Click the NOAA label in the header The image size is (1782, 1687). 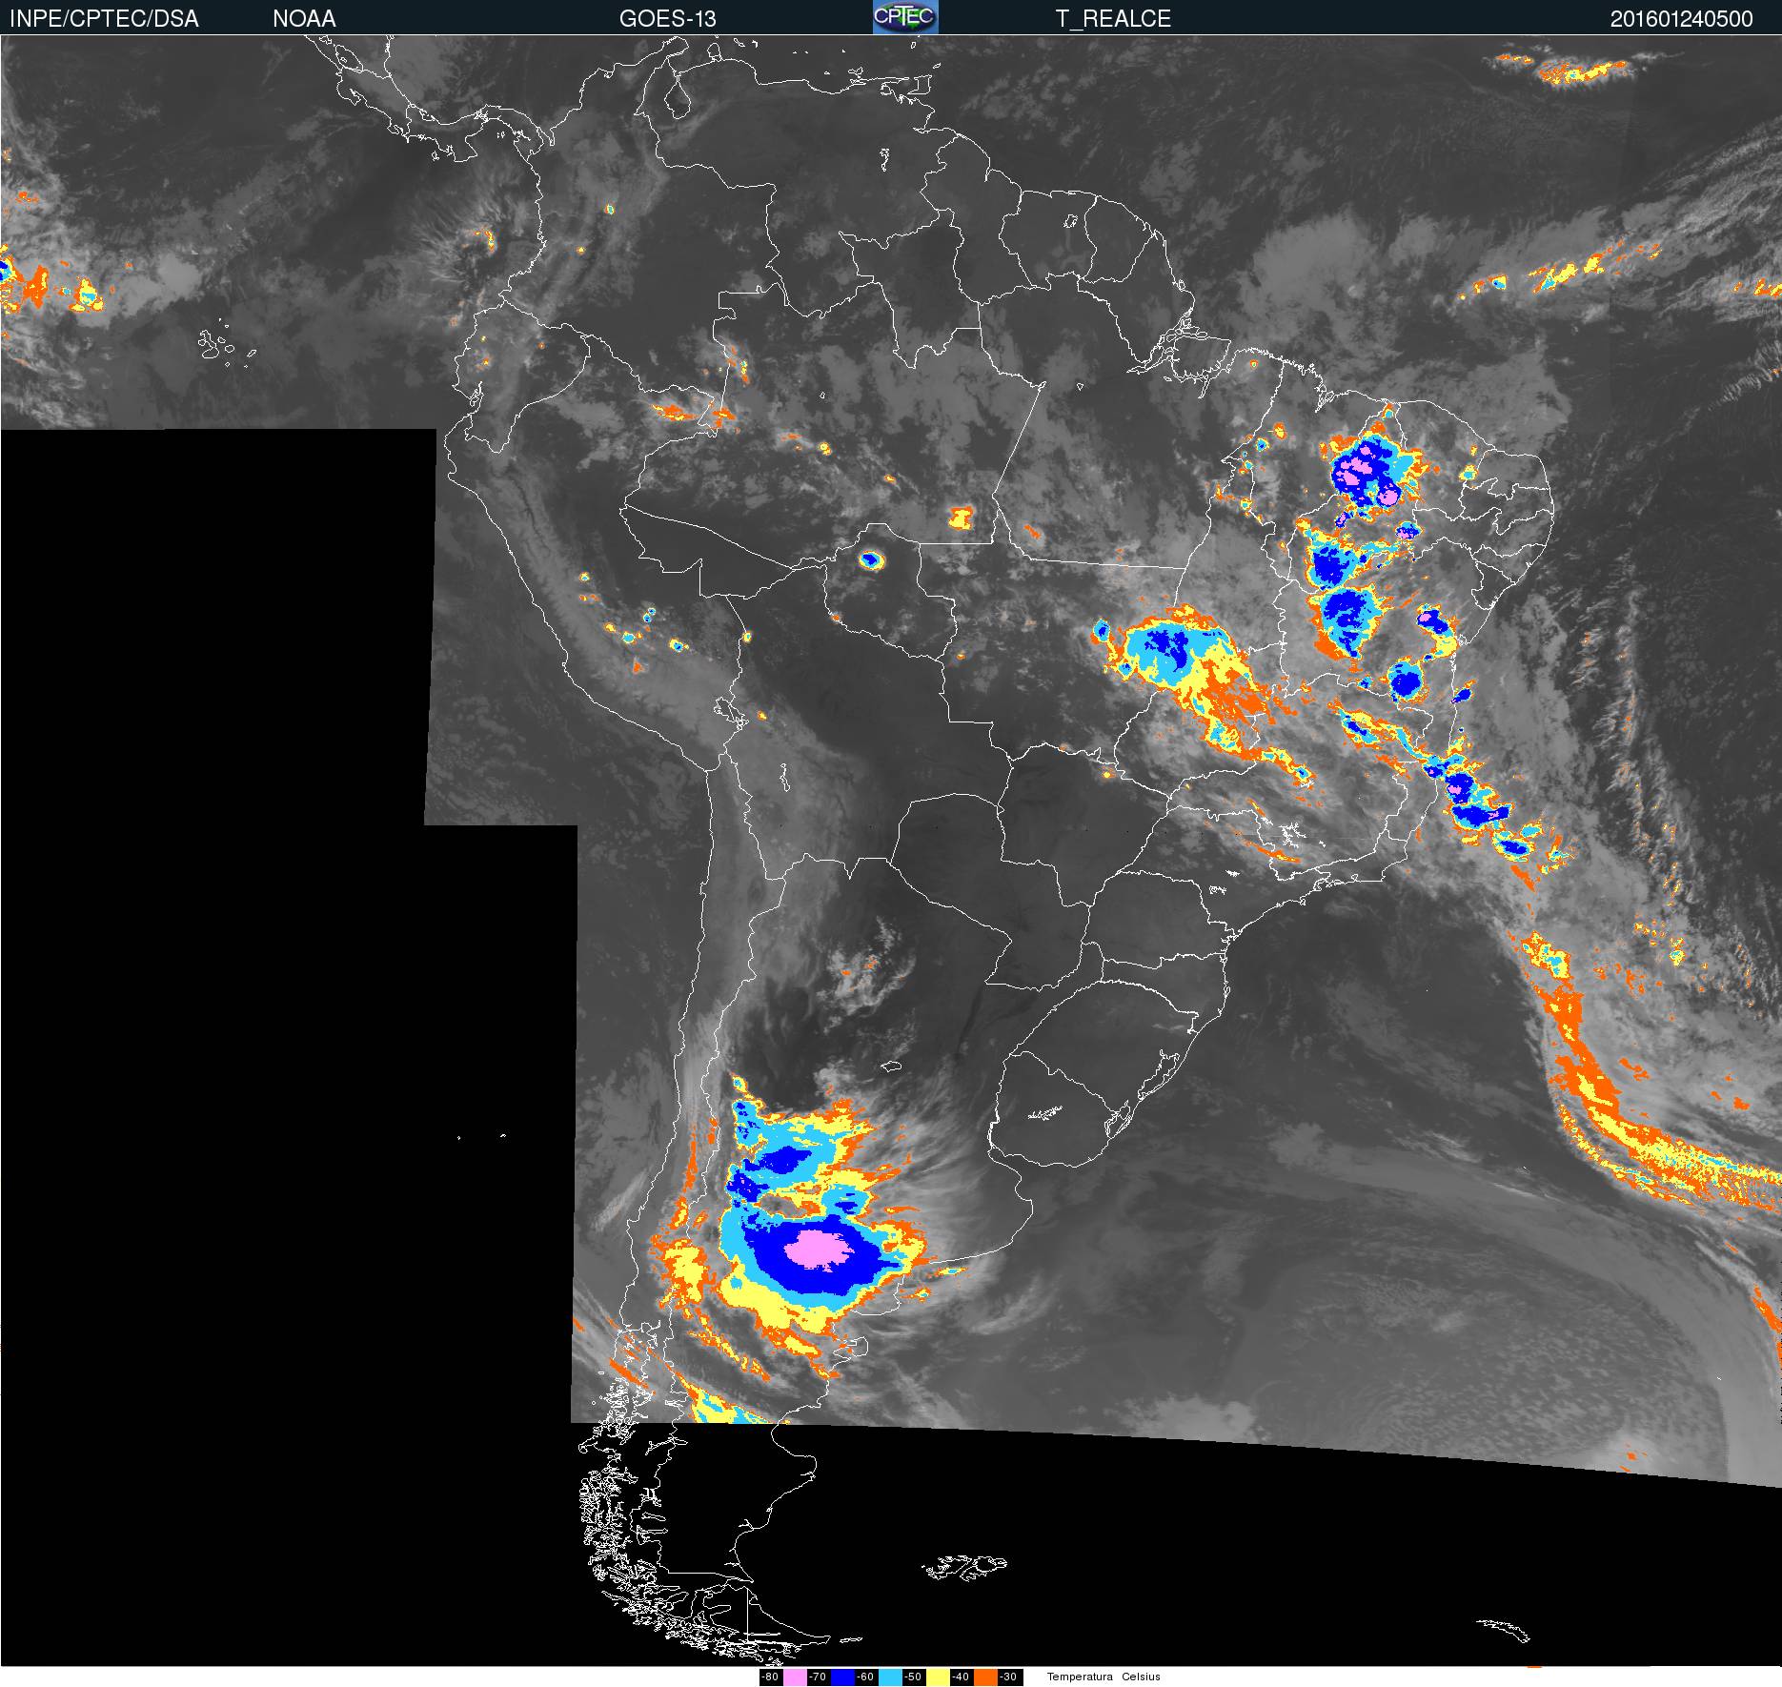pyautogui.click(x=304, y=18)
